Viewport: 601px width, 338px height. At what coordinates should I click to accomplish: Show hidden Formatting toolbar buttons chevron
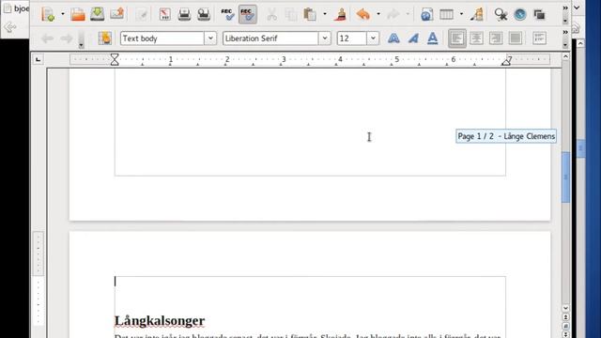[x=565, y=32]
